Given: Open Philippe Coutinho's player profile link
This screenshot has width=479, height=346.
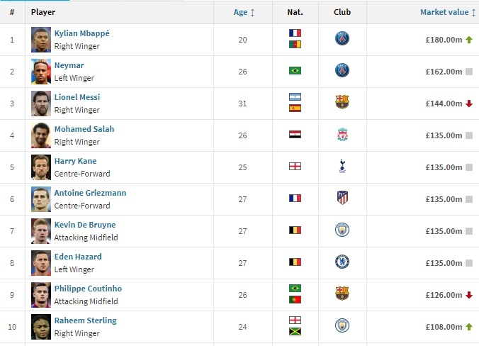Looking at the screenshot, I should coord(88,289).
